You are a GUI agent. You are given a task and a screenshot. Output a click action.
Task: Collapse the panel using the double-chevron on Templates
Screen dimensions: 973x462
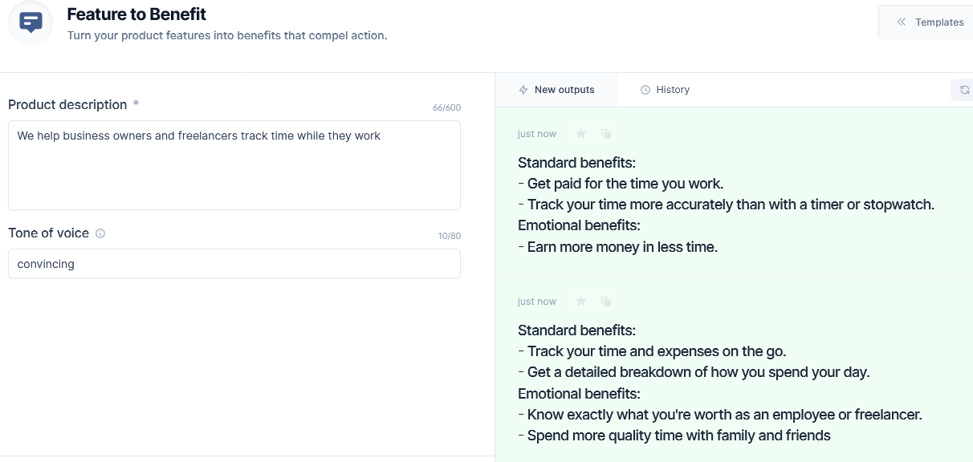[900, 22]
